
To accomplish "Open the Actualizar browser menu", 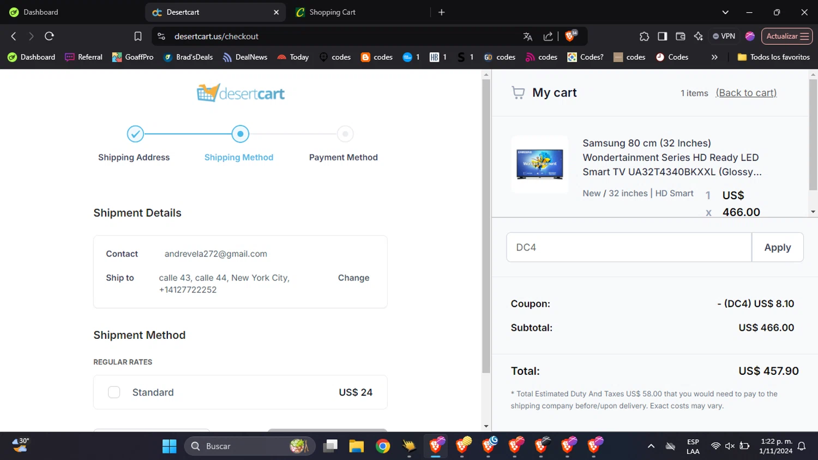I will coord(787,36).
